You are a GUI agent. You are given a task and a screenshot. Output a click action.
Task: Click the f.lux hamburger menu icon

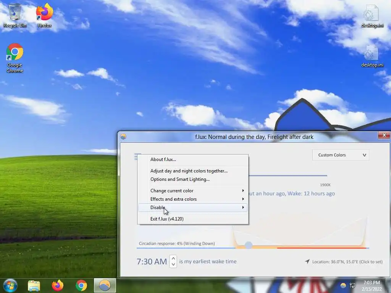coord(136,157)
